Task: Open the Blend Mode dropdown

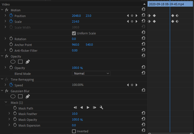Action: pyautogui.click(x=91, y=73)
